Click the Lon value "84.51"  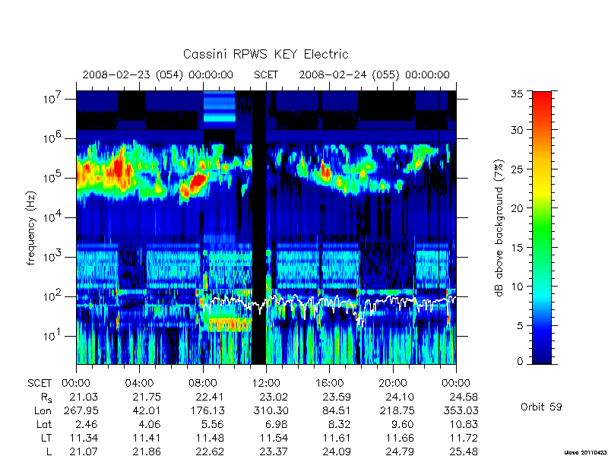point(337,410)
